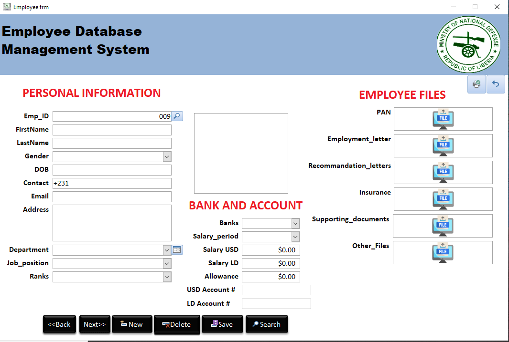509x342 pixels.
Task: Add a Supporting_documents file attachment
Action: coord(443,226)
